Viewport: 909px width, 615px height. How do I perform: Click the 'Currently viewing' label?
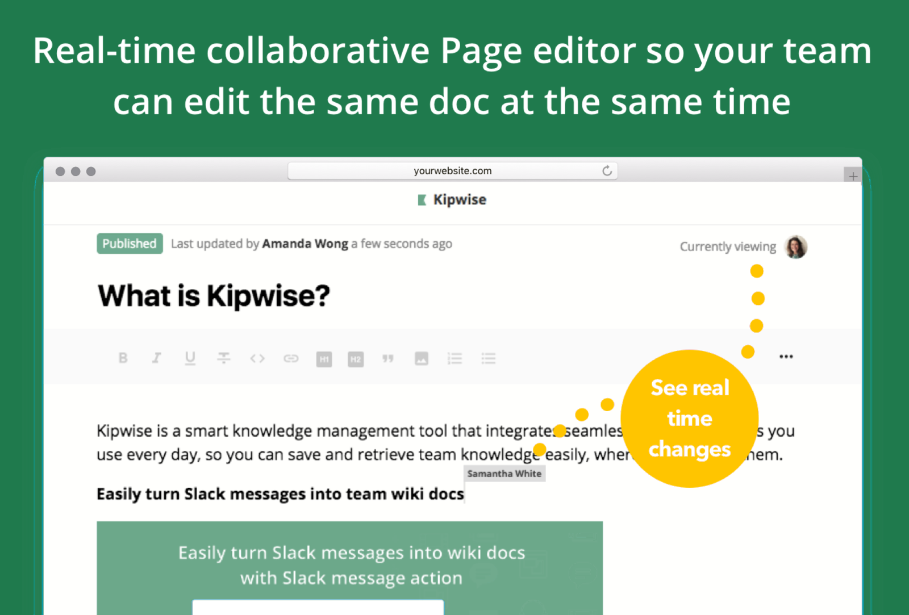click(728, 246)
